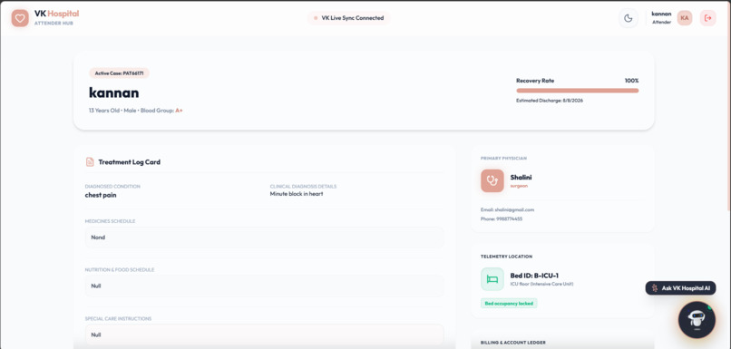Click the physician name Shalini
731x349 pixels.
pos(521,178)
